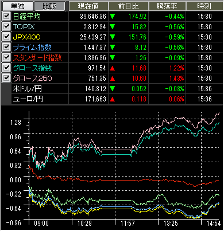
Task: Click the 10:28 chart time label
Action: [x=84, y=224]
